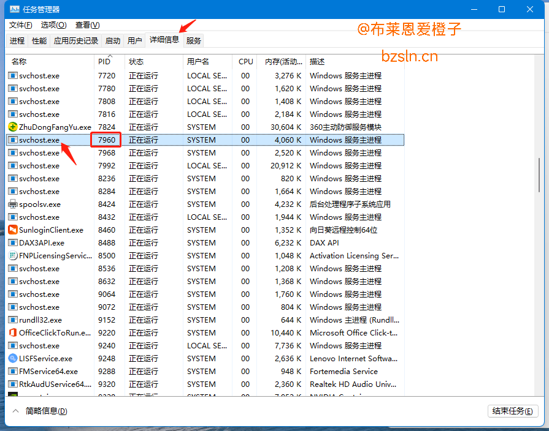
Task: Click icon of svchost.exe PID 7808
Action: (x=13, y=102)
